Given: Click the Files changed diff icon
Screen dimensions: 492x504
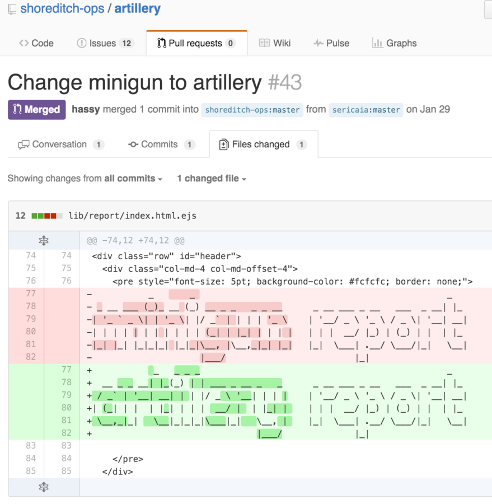Looking at the screenshot, I should pos(224,144).
